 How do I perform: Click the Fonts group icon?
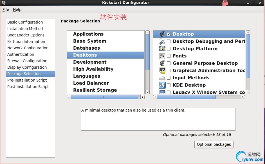point(162,56)
